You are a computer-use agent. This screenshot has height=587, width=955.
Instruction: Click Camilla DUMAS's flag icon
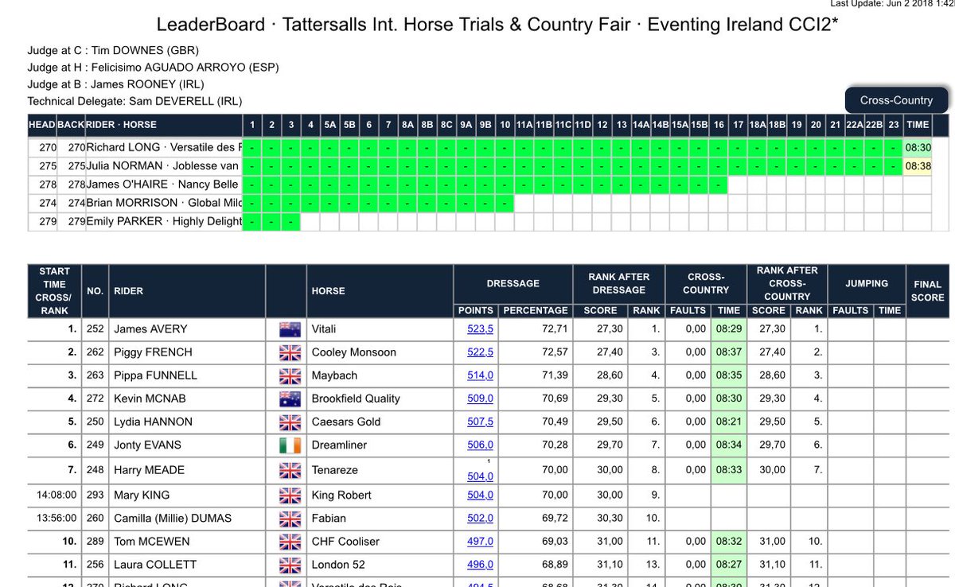288,518
